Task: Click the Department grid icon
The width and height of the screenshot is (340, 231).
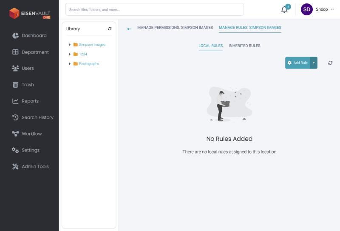Action: 15,52
